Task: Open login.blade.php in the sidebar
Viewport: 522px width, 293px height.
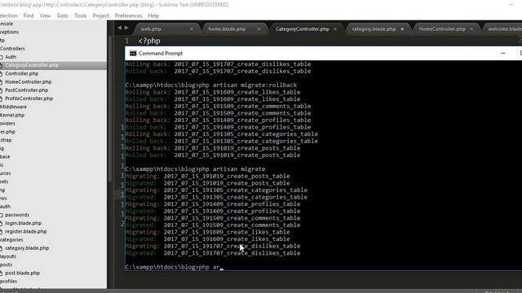Action: click(24, 223)
